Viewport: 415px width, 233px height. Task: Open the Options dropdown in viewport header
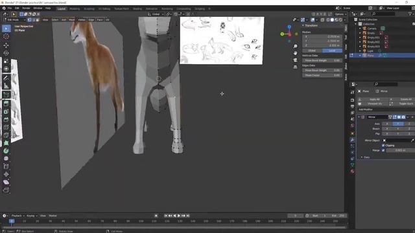coord(340,14)
